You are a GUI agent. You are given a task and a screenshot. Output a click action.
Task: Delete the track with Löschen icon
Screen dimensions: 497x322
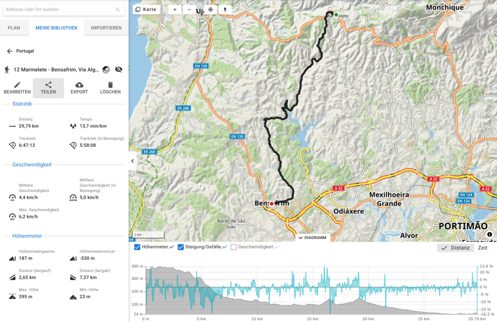coord(110,85)
